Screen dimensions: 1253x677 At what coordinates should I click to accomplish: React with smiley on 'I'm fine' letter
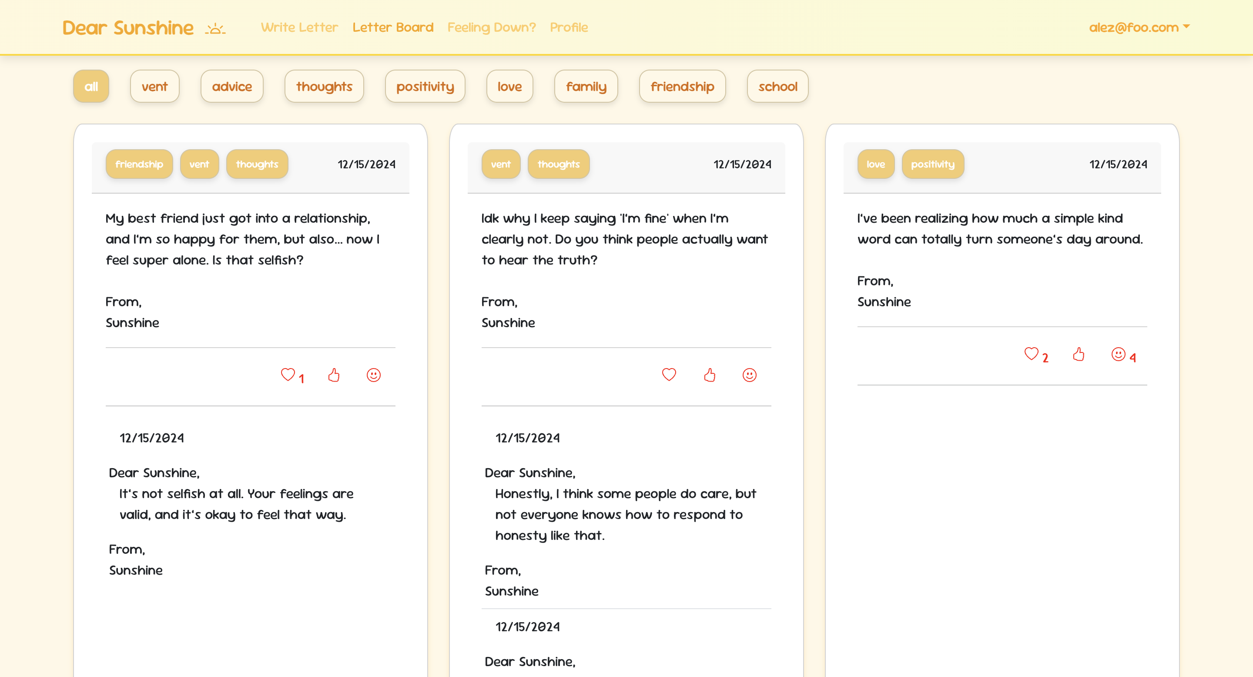pyautogui.click(x=750, y=375)
